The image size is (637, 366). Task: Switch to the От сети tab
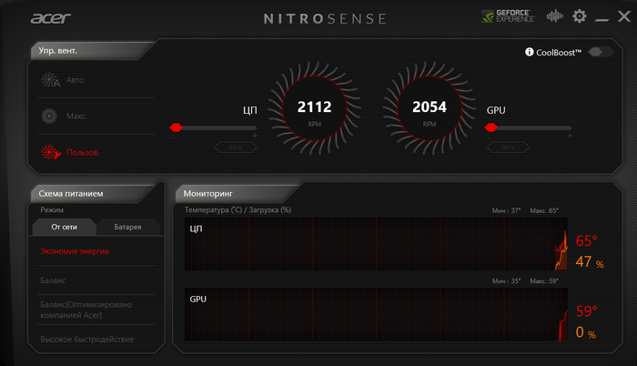65,227
